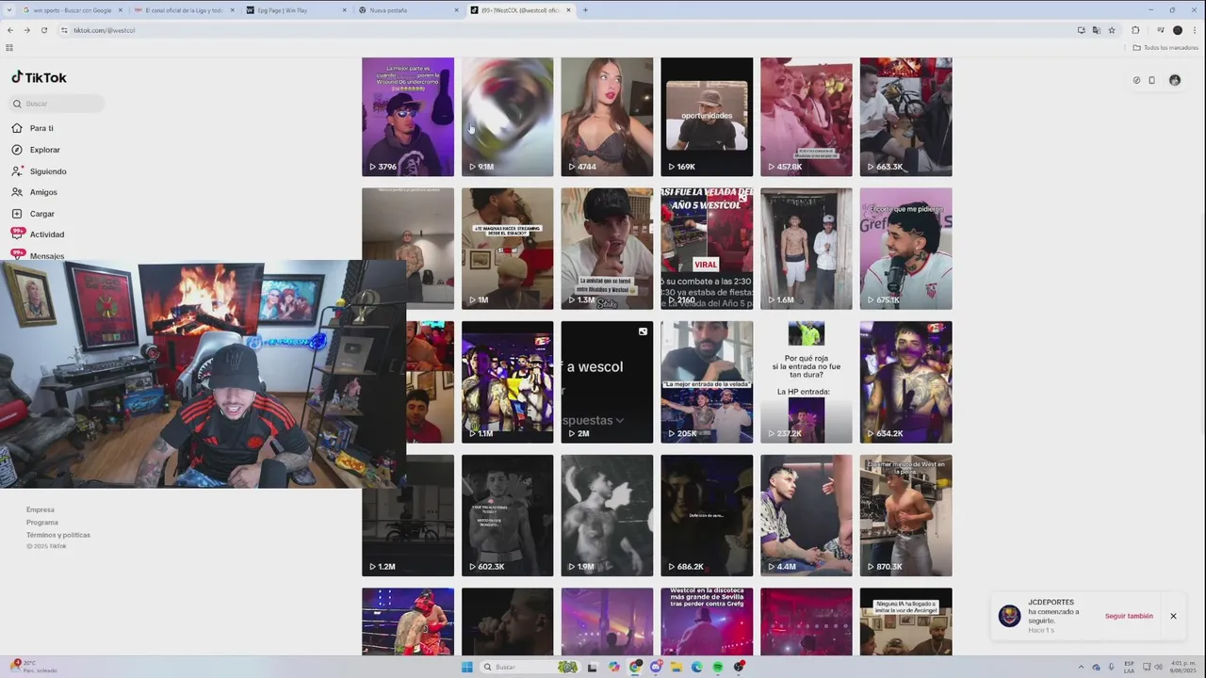This screenshot has width=1206, height=678.
Task: Open the JCDEPORTES notification avatar
Action: point(1009,616)
